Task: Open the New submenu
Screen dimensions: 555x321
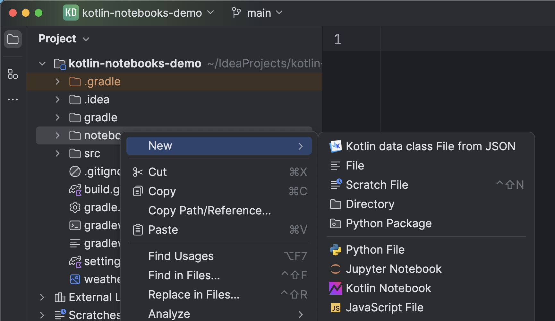Action: click(x=219, y=146)
